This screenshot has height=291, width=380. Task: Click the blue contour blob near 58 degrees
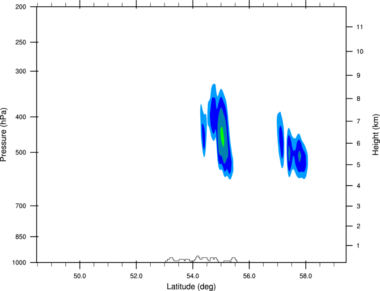[x=297, y=154]
